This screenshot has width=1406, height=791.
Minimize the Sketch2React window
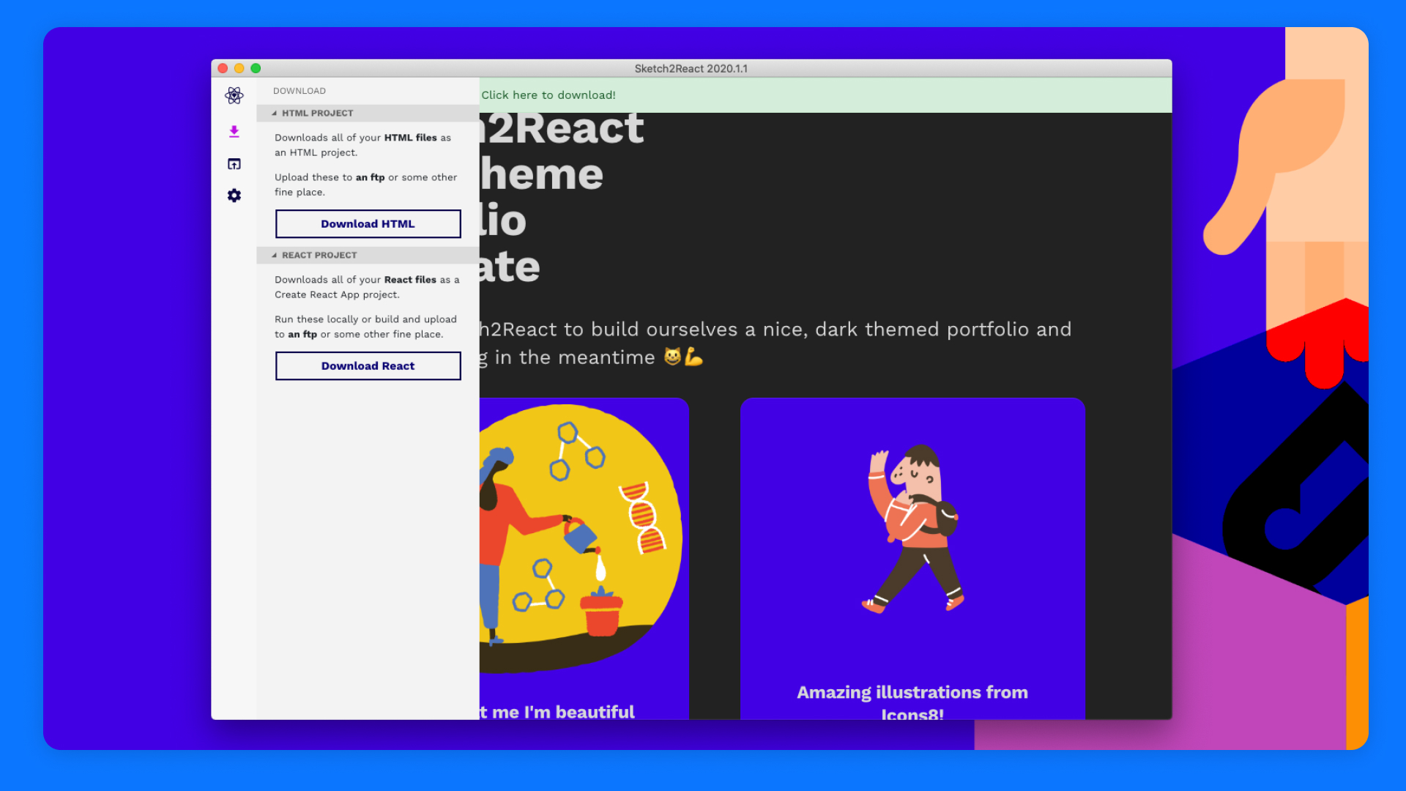tap(239, 68)
